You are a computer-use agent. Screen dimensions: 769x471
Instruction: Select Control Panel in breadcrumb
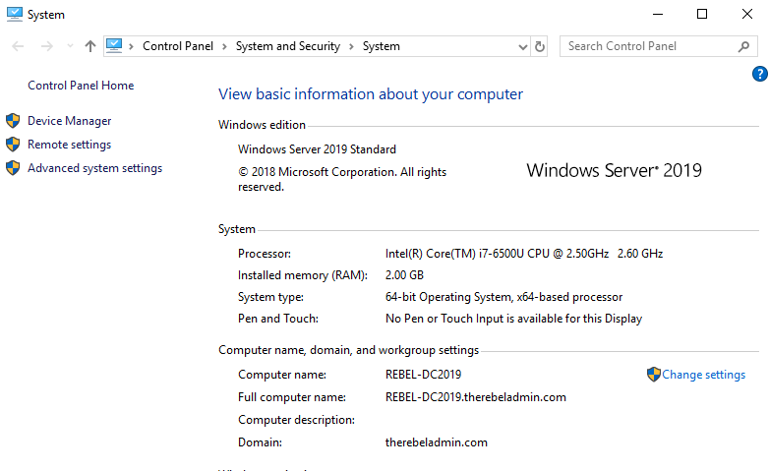178,46
